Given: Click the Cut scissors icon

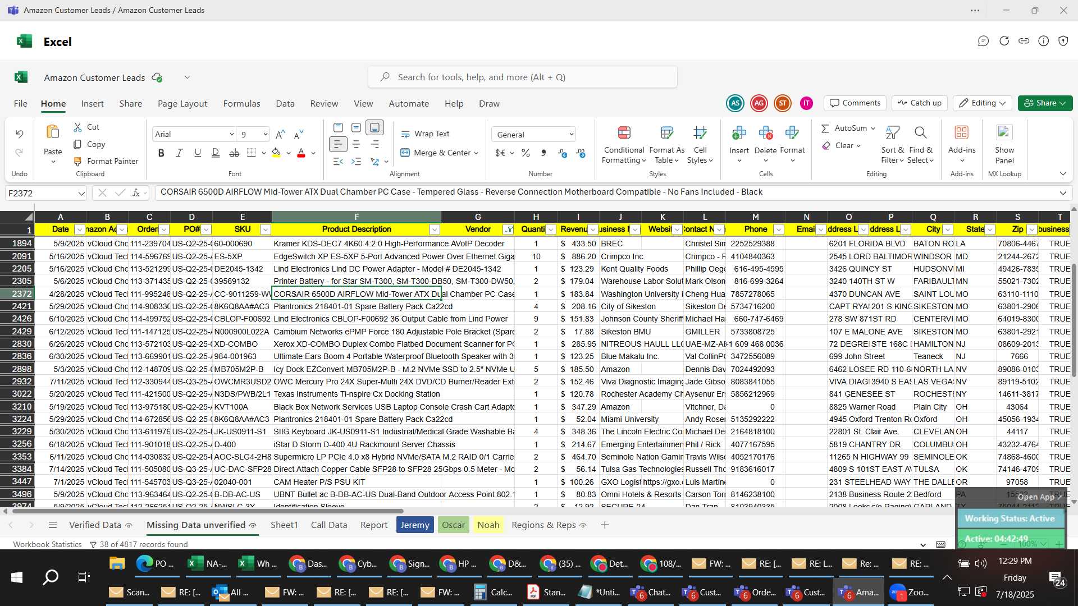Looking at the screenshot, I should tap(77, 127).
